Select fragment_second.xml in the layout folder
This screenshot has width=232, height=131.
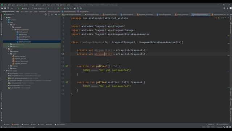click(x=21, y=61)
